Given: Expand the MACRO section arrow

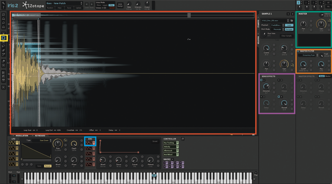Looking at the screenshot, I should [x=172, y=159].
